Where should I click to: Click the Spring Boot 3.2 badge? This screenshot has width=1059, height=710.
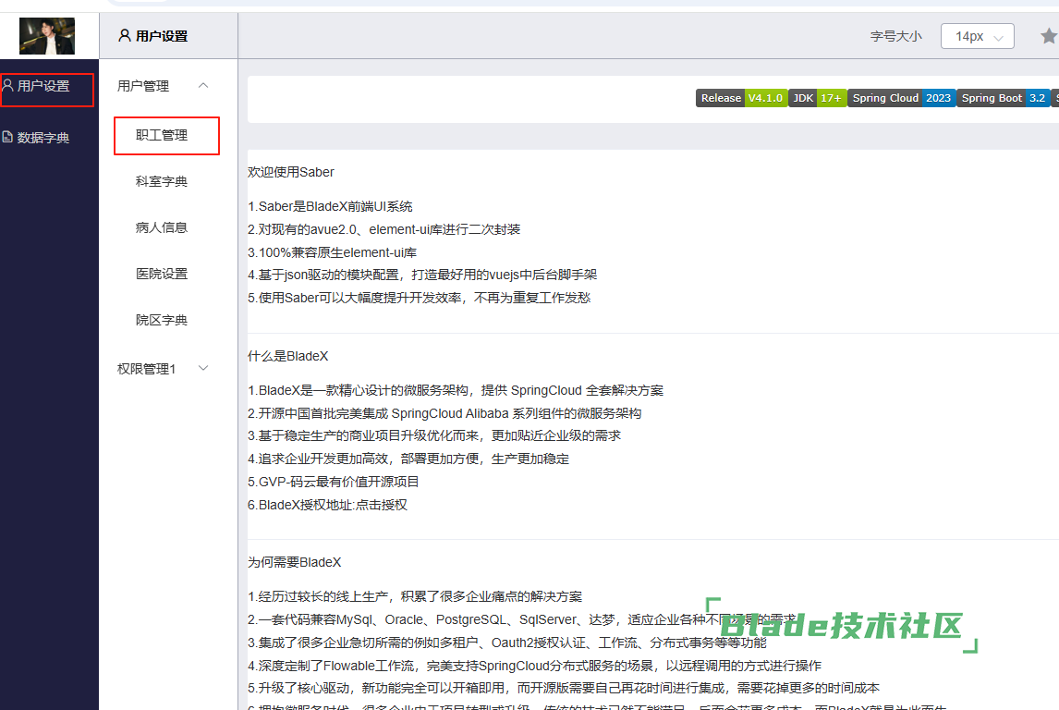click(x=1004, y=98)
